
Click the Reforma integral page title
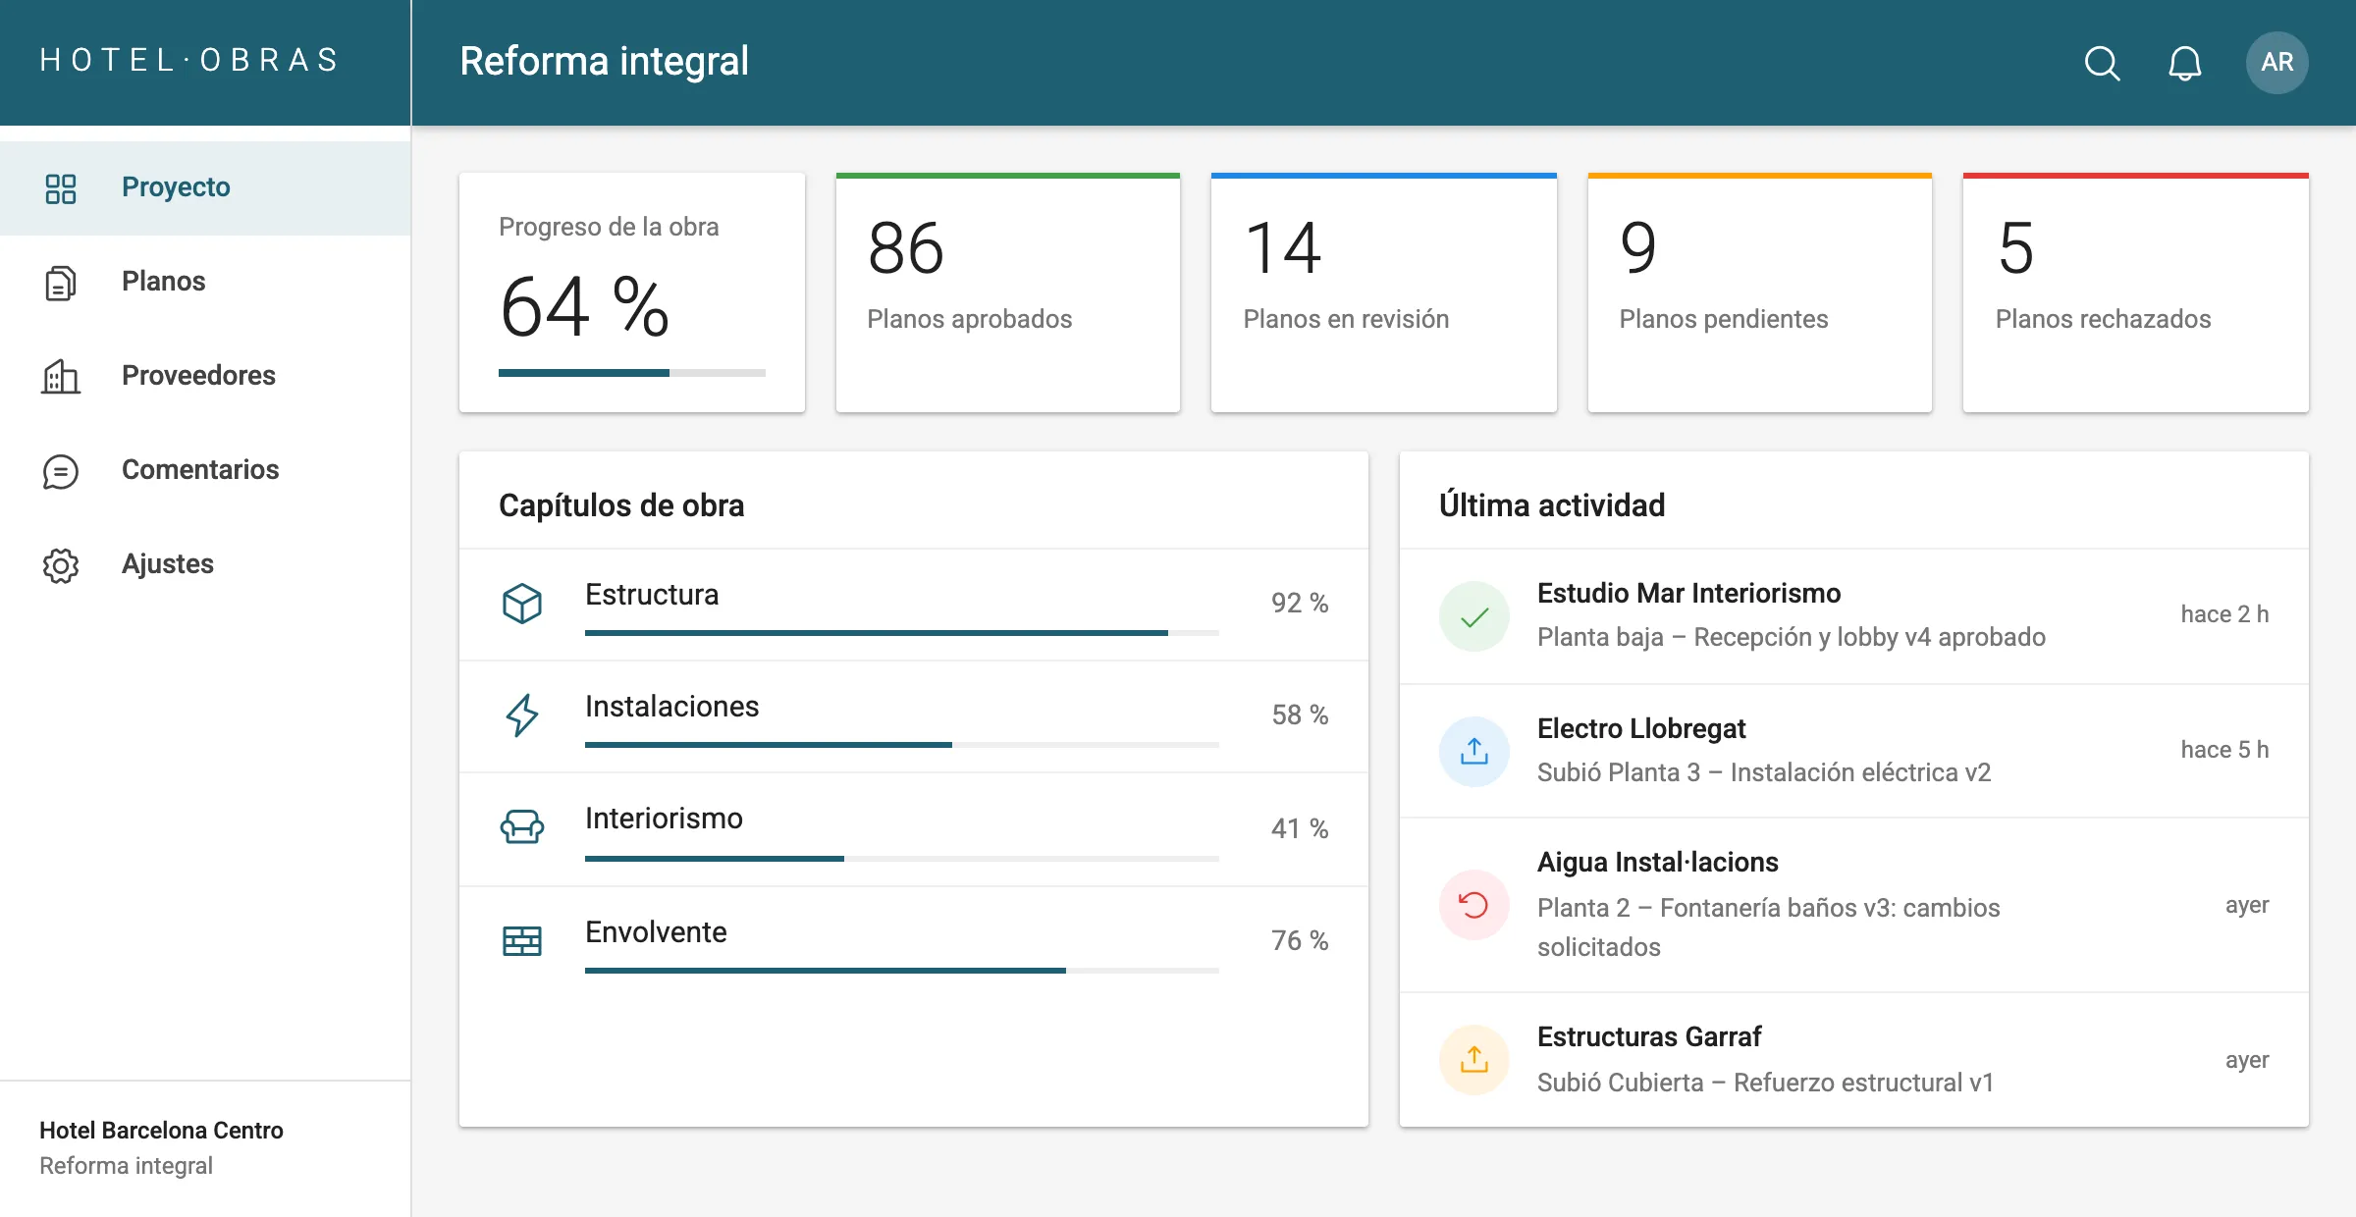point(605,62)
